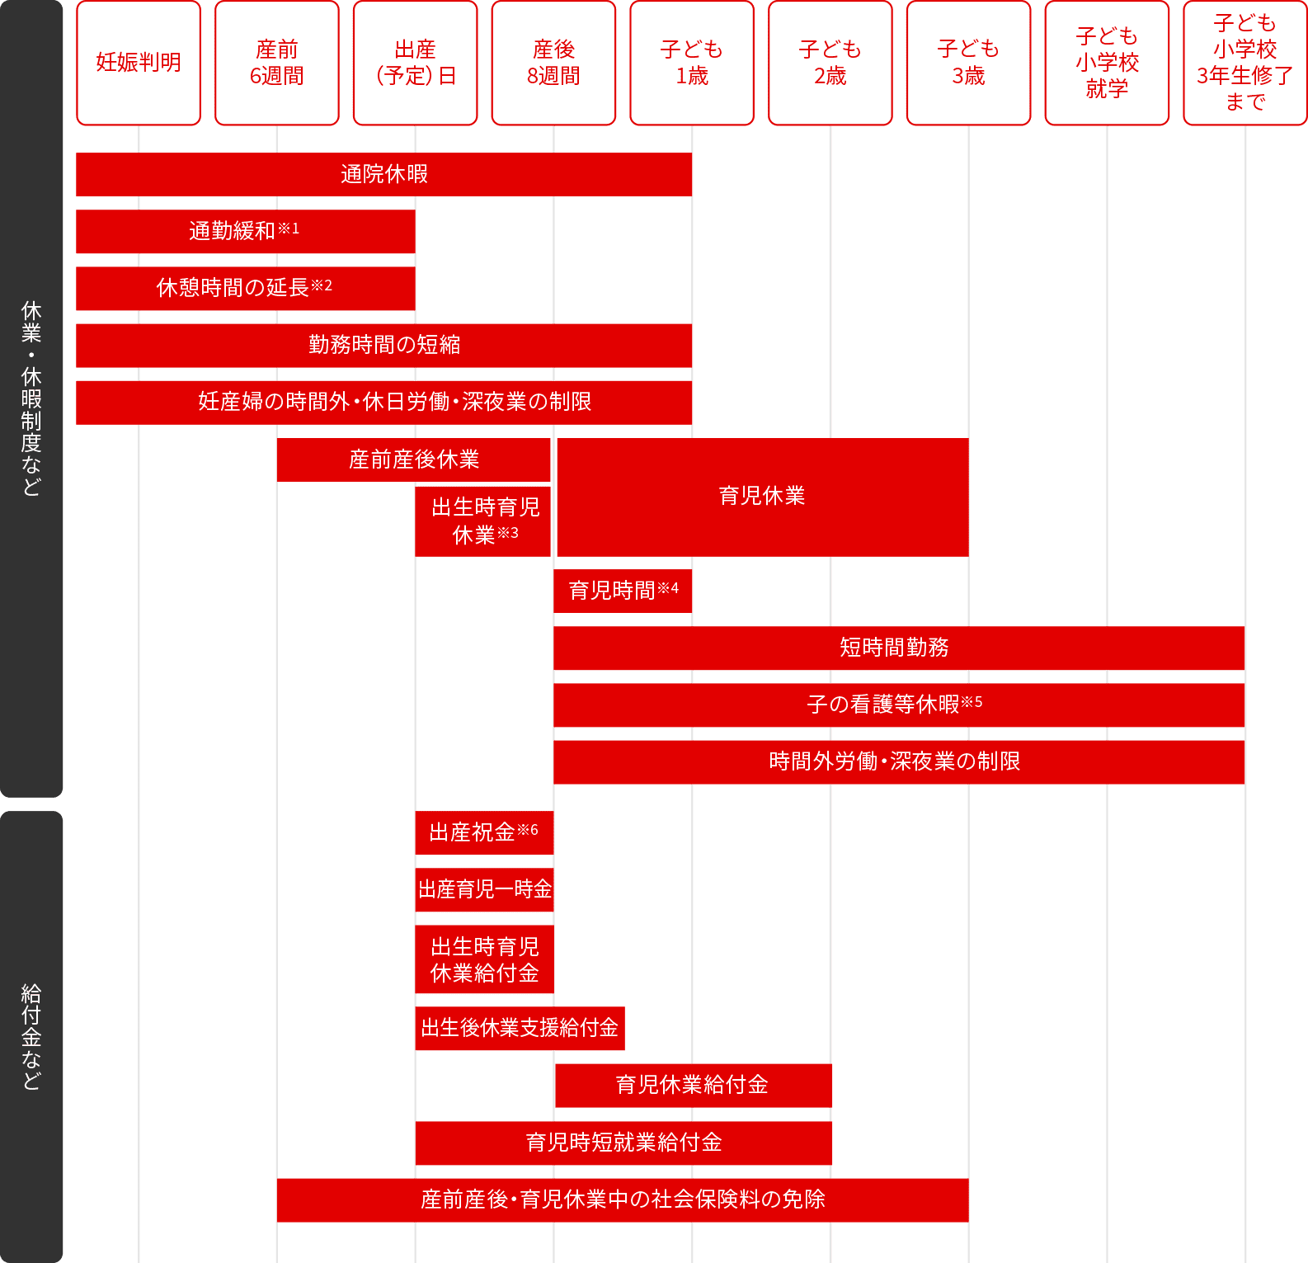This screenshot has height=1263, width=1308.
Task: Click the 産前産後休業 bar
Action: click(414, 459)
